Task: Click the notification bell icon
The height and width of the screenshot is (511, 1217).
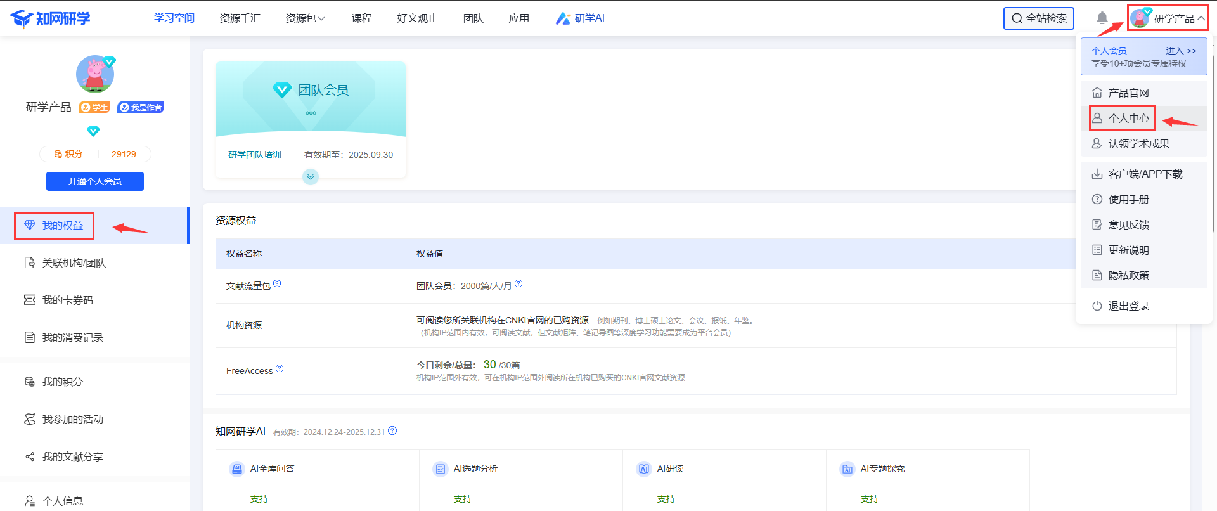Action: point(1102,18)
